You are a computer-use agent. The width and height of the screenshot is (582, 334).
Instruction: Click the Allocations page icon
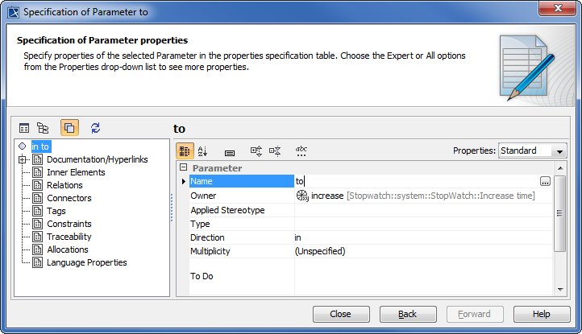(x=37, y=249)
